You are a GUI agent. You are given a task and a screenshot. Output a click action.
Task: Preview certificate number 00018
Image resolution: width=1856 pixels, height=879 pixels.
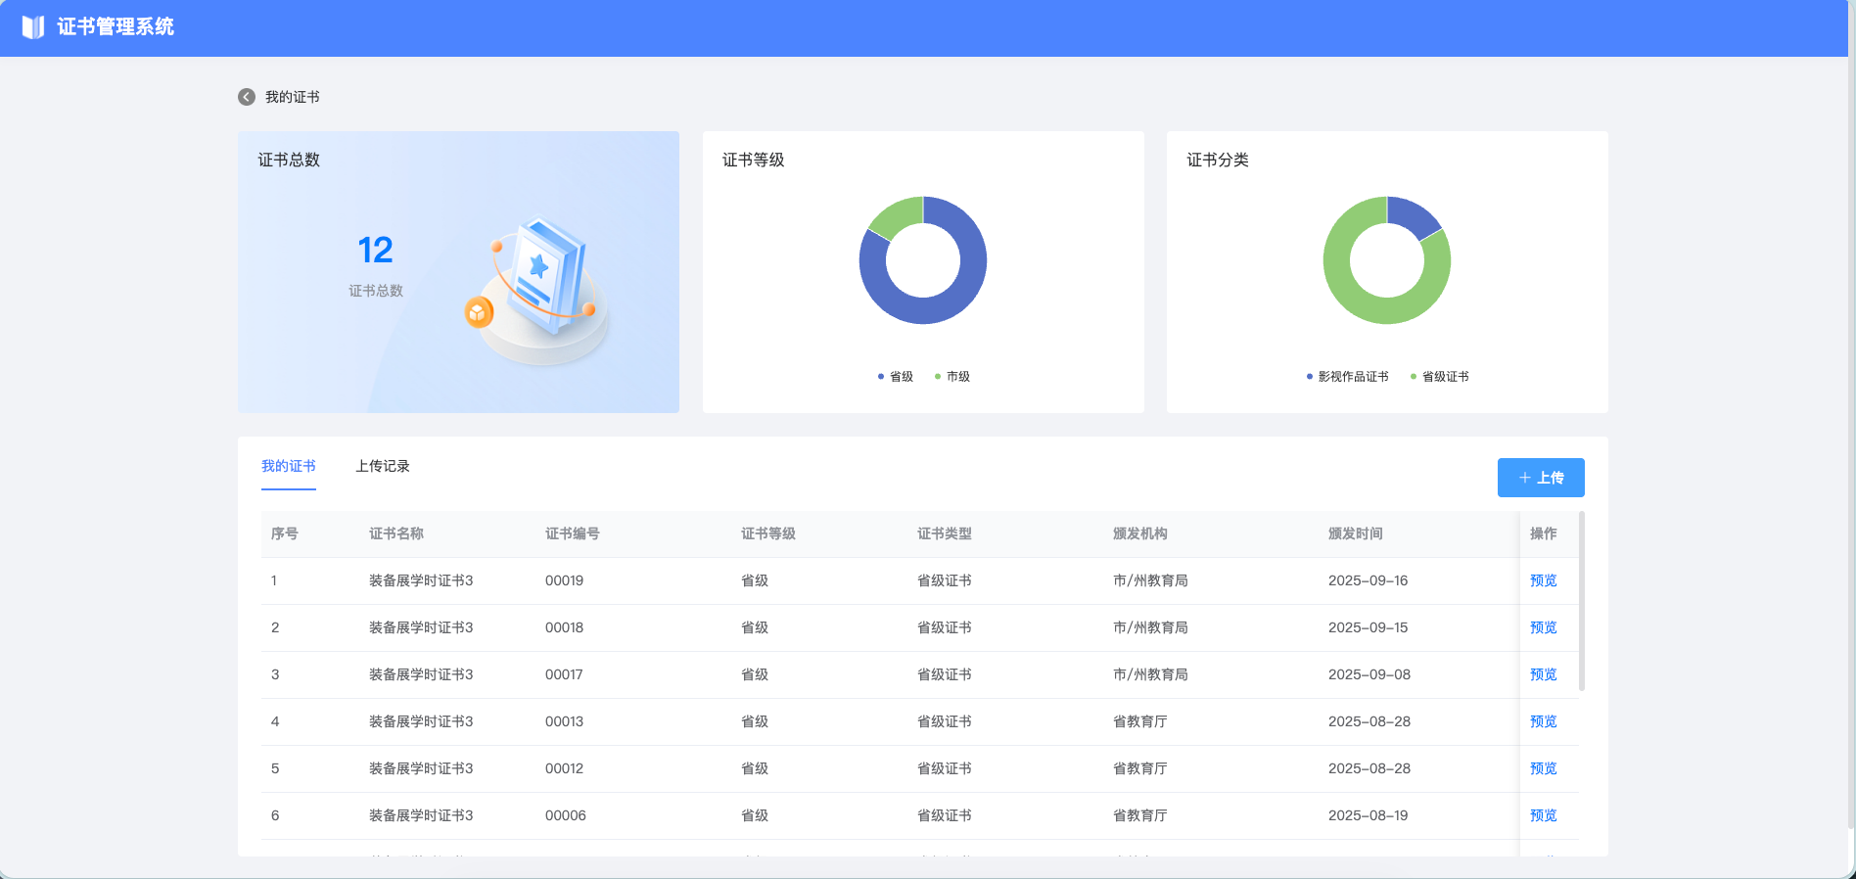pyautogui.click(x=1543, y=627)
